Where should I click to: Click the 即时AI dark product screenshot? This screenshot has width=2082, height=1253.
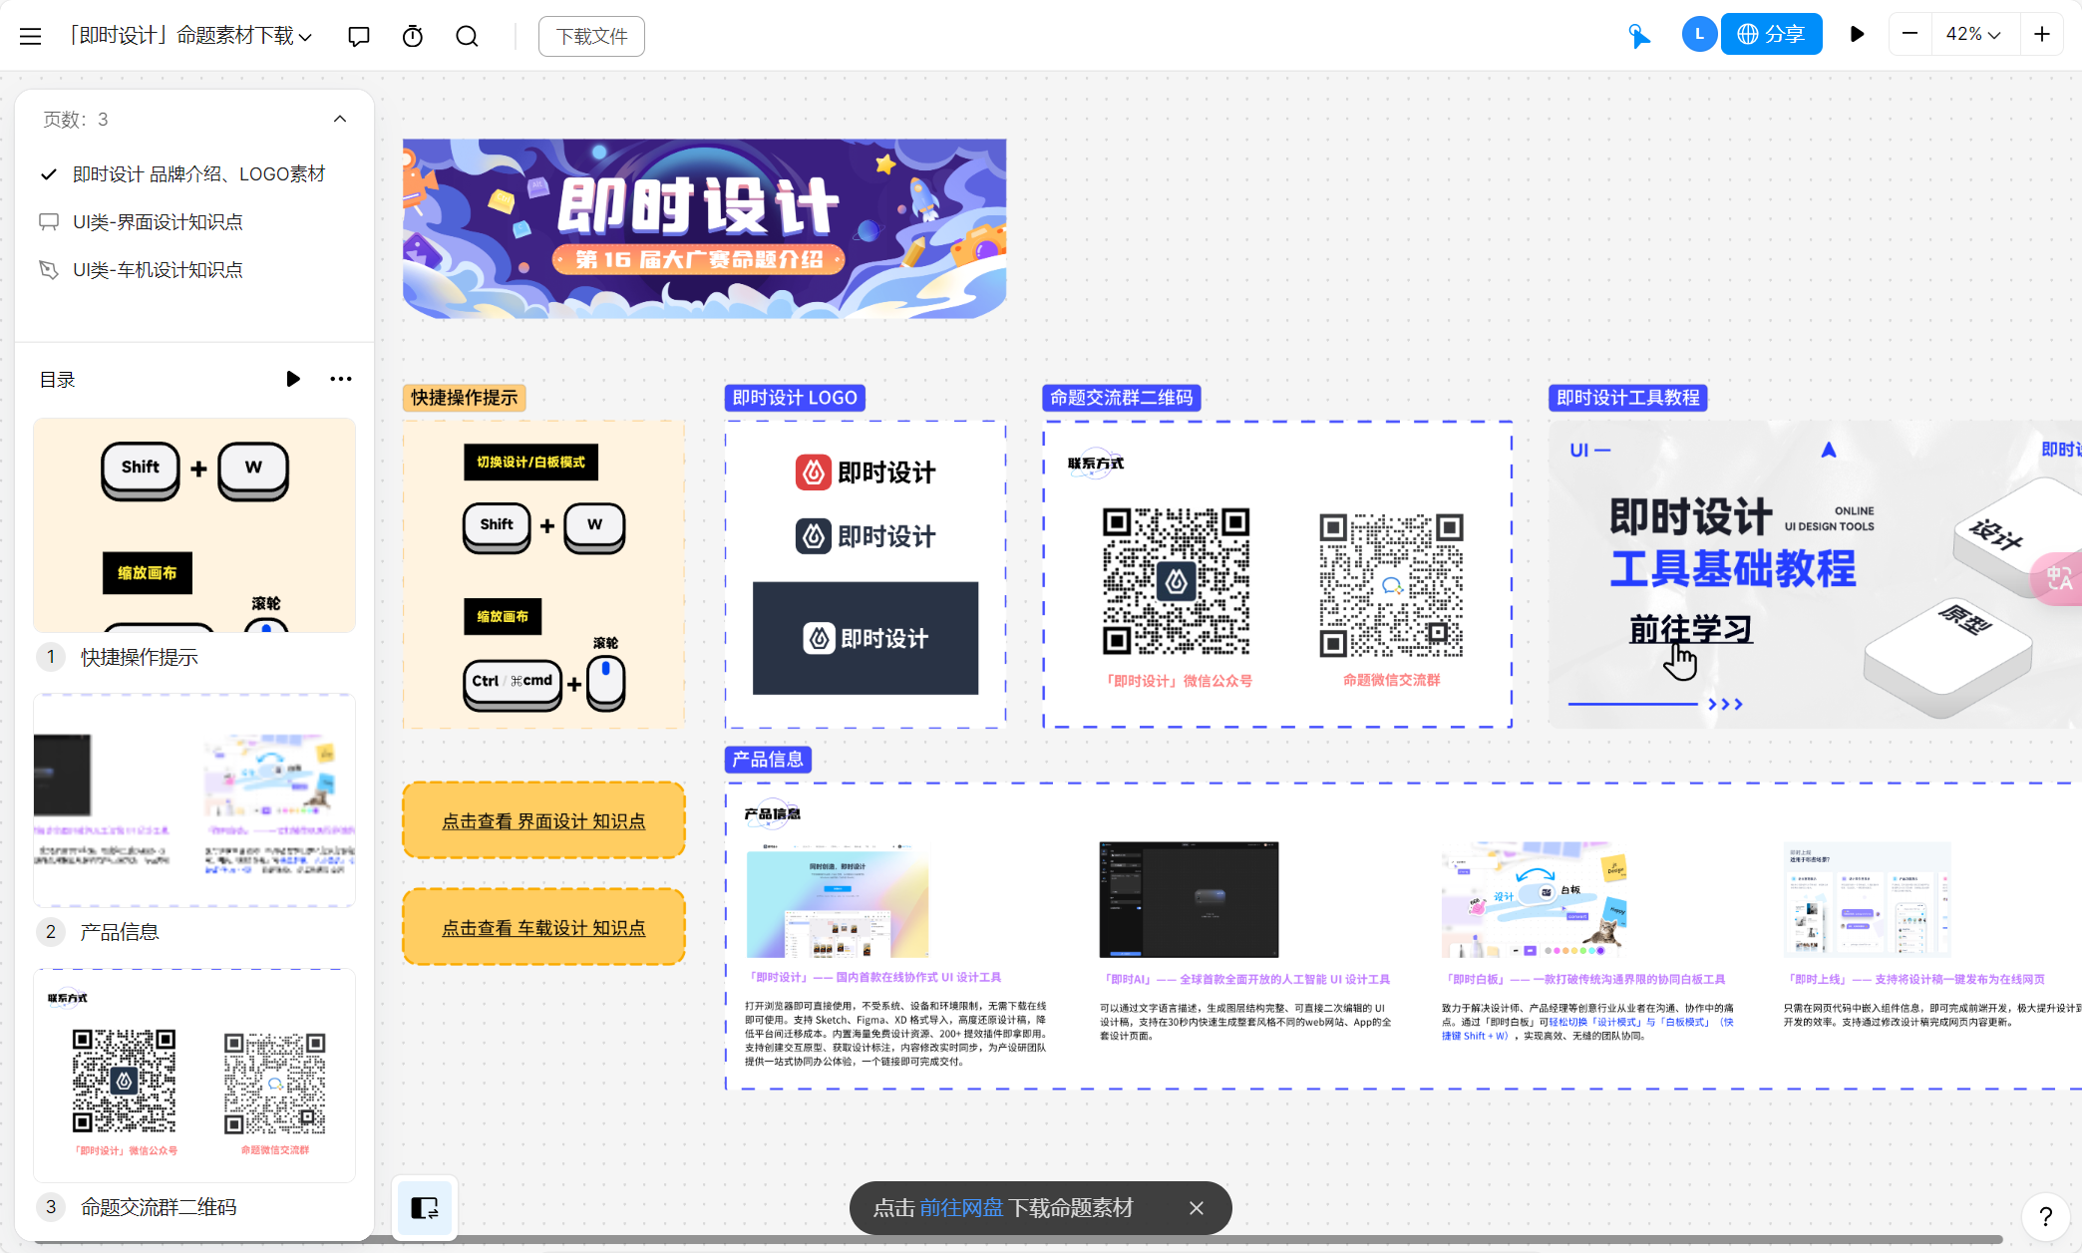pos(1189,900)
